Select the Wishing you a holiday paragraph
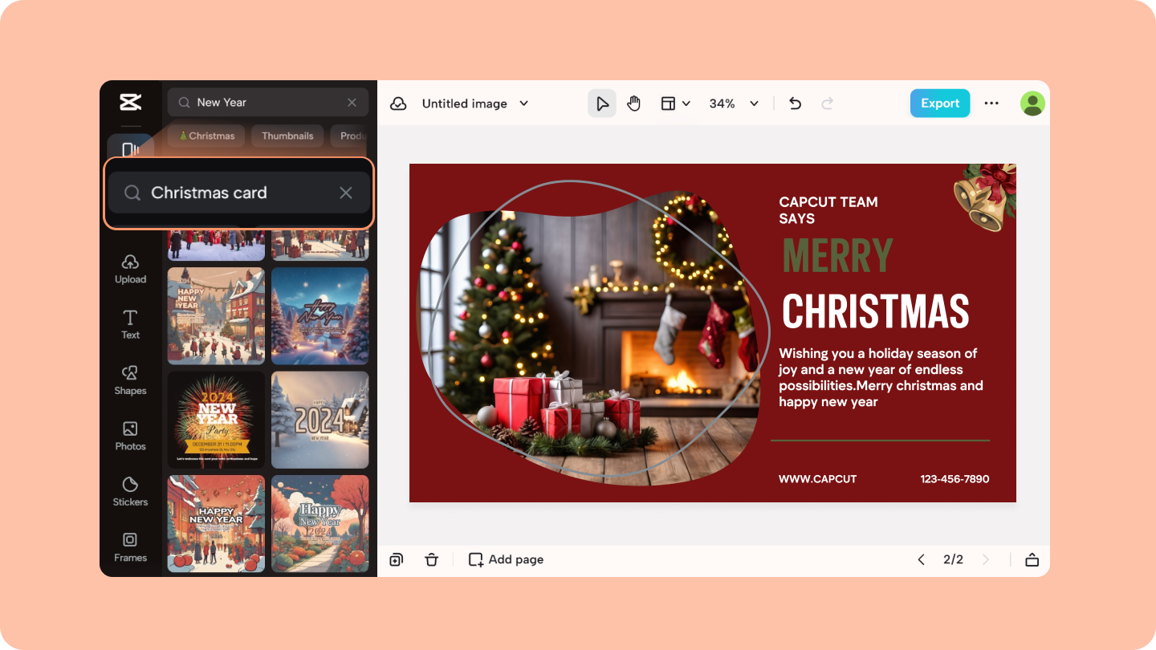This screenshot has width=1156, height=650. [x=881, y=377]
